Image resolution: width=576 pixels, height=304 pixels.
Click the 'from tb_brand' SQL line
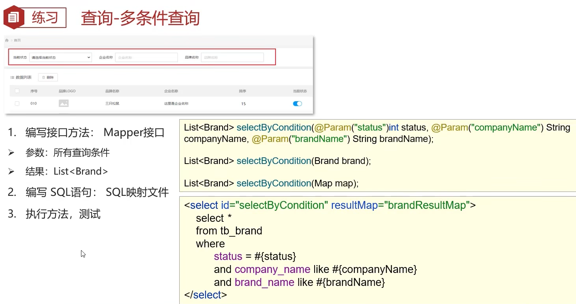[x=229, y=231]
